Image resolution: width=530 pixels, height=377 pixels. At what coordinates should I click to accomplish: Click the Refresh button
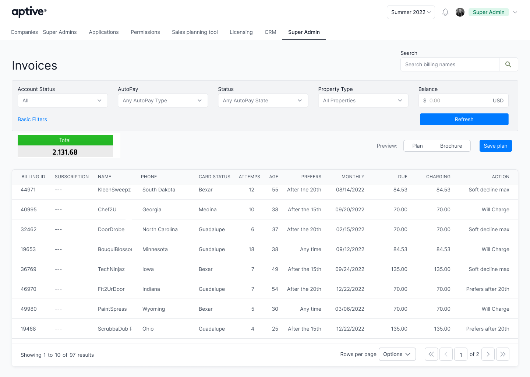click(x=464, y=119)
